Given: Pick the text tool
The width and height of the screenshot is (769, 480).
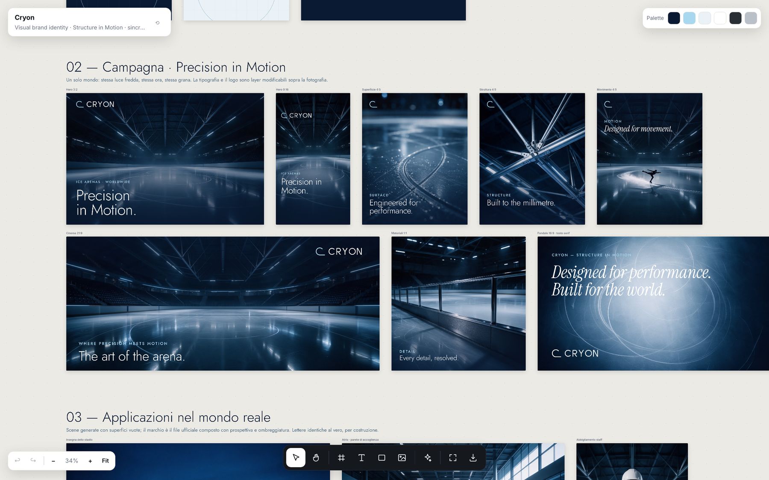Looking at the screenshot, I should coord(361,458).
